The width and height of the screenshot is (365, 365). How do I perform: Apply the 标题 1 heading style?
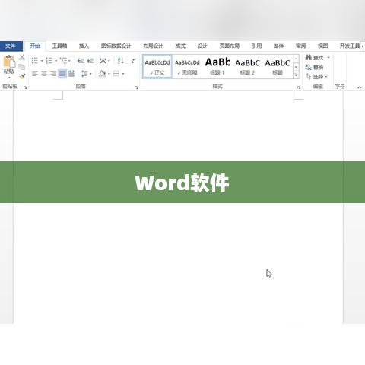(217, 67)
